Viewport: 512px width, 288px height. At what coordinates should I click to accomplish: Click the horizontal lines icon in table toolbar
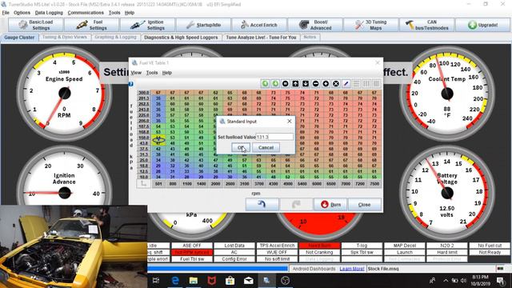356,83
